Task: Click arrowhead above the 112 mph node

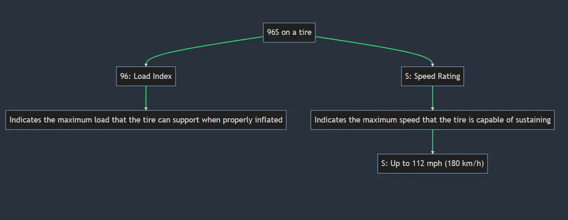Action: (432, 152)
